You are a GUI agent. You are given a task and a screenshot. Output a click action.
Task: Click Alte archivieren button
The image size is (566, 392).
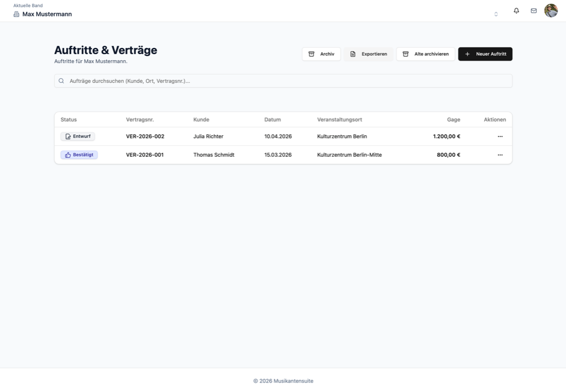click(x=426, y=54)
